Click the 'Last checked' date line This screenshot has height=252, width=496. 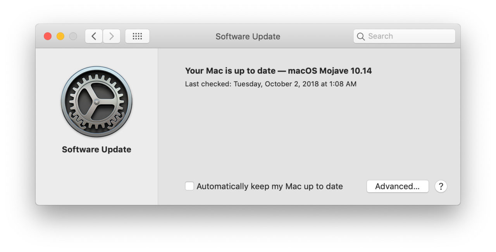(271, 84)
